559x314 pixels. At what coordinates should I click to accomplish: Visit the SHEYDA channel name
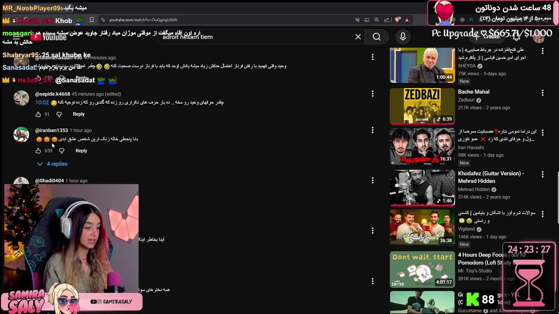466,66
